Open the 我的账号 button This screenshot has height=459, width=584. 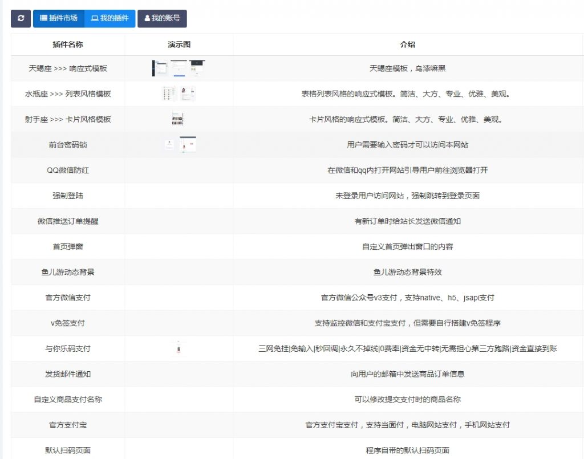pyautogui.click(x=162, y=18)
